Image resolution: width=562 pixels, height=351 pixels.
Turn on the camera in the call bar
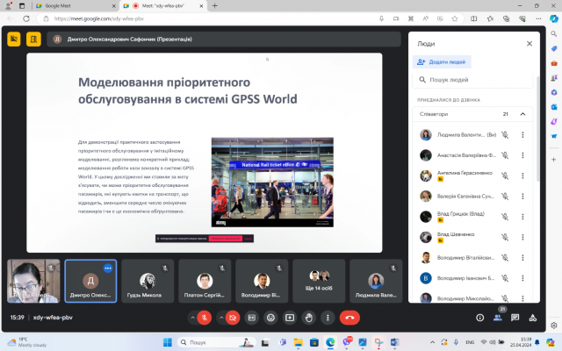pos(233,317)
